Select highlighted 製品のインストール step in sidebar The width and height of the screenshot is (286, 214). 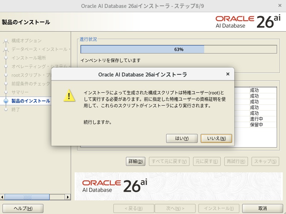point(31,101)
